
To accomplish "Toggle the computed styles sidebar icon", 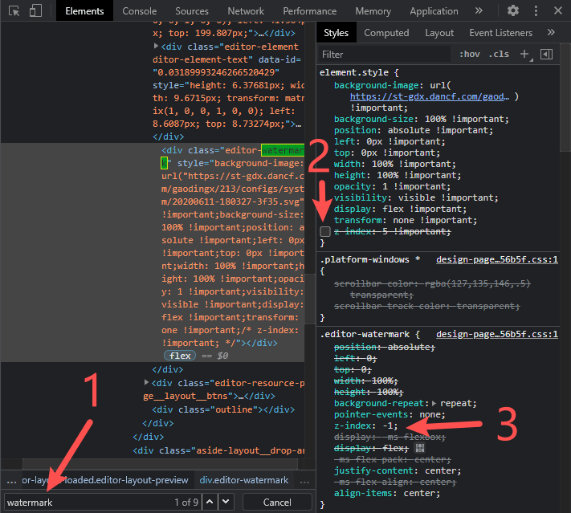I will click(547, 54).
